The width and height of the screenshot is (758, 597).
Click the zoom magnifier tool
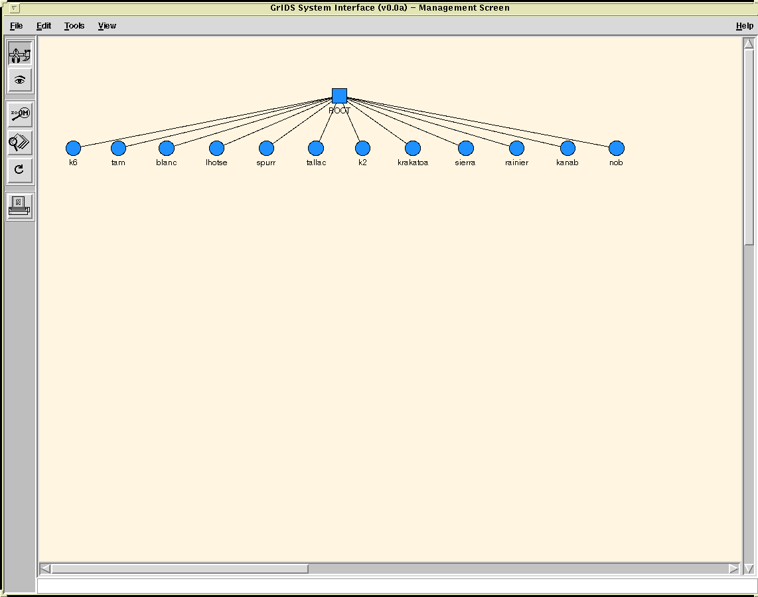[x=20, y=114]
